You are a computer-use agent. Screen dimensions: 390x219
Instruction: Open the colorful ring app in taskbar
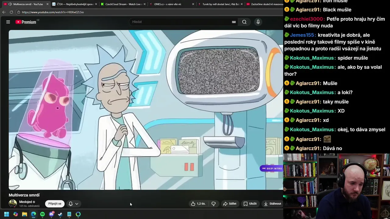pyautogui.click(x=78, y=214)
